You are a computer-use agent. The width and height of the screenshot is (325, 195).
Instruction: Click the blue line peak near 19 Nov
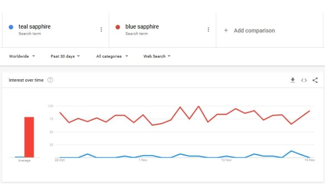[291, 151]
